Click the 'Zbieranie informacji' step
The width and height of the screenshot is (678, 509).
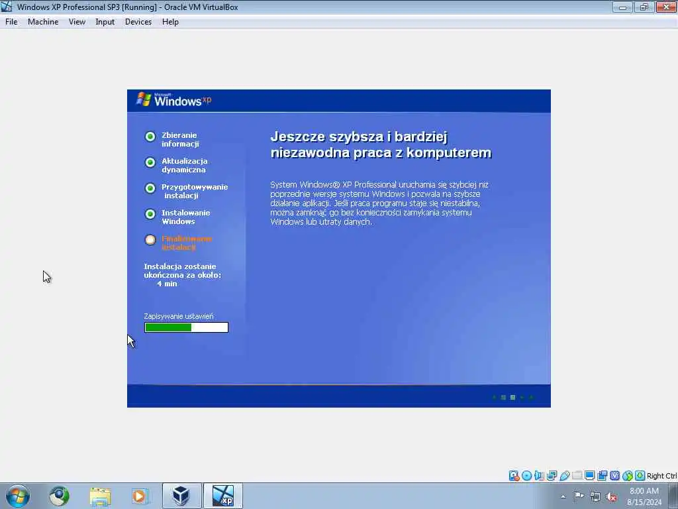coord(180,139)
